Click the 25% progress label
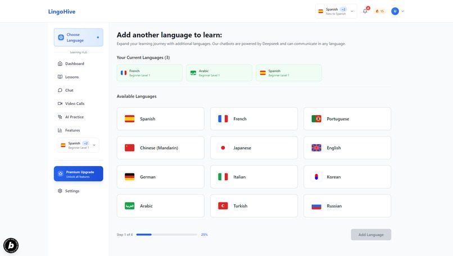Viewport: 453px width, 256px height. [x=204, y=235]
